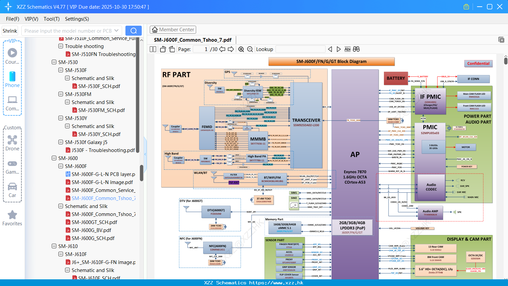Viewport: 508px width, 286px height.
Task: Toggle the two-page layout view icon
Action: 153,49
